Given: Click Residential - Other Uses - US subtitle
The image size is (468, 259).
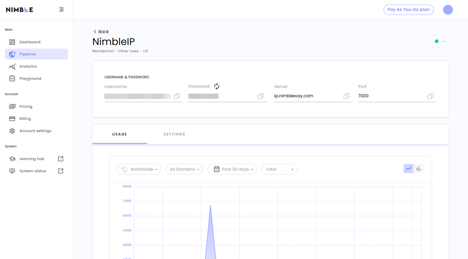Looking at the screenshot, I should click(x=120, y=51).
